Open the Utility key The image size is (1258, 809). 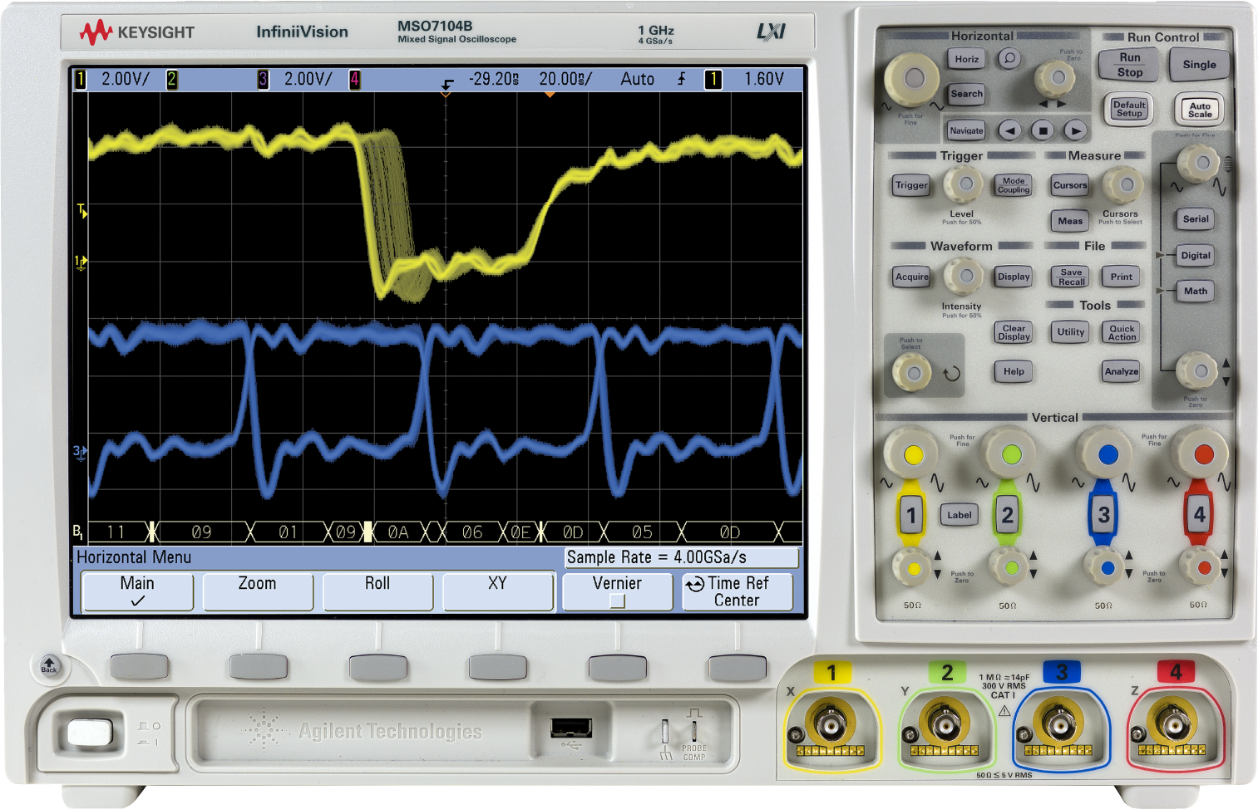point(1071,332)
